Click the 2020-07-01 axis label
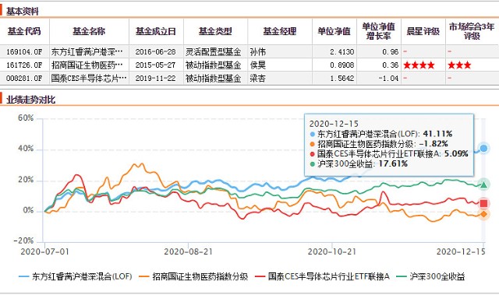This screenshot has width=499, height=295. (x=44, y=252)
